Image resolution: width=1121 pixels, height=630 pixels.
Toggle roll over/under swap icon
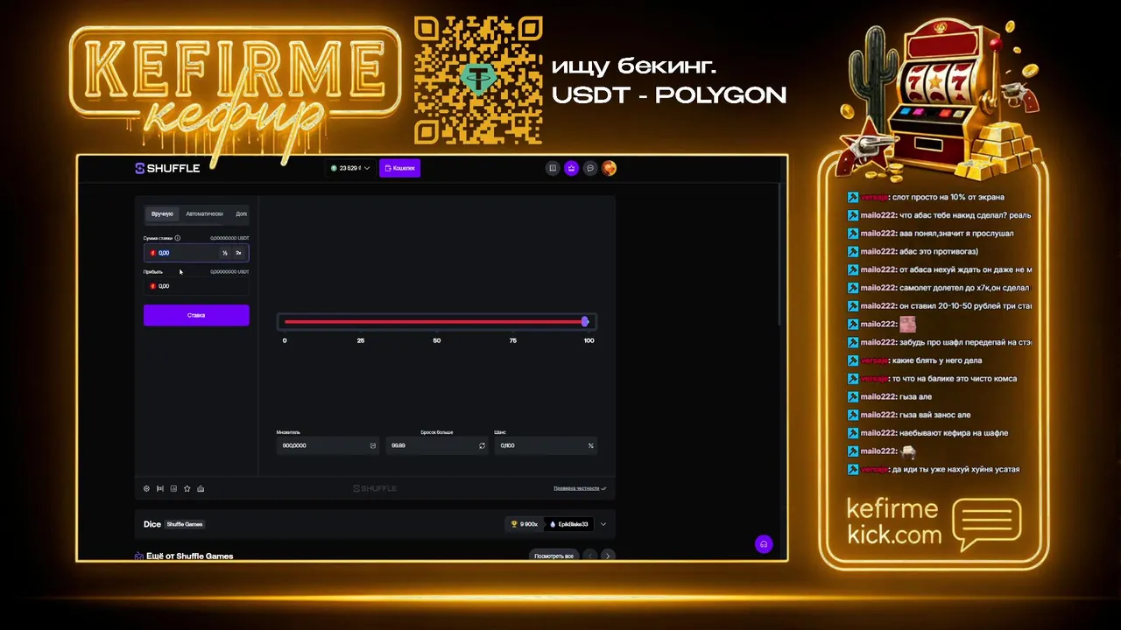[482, 445]
